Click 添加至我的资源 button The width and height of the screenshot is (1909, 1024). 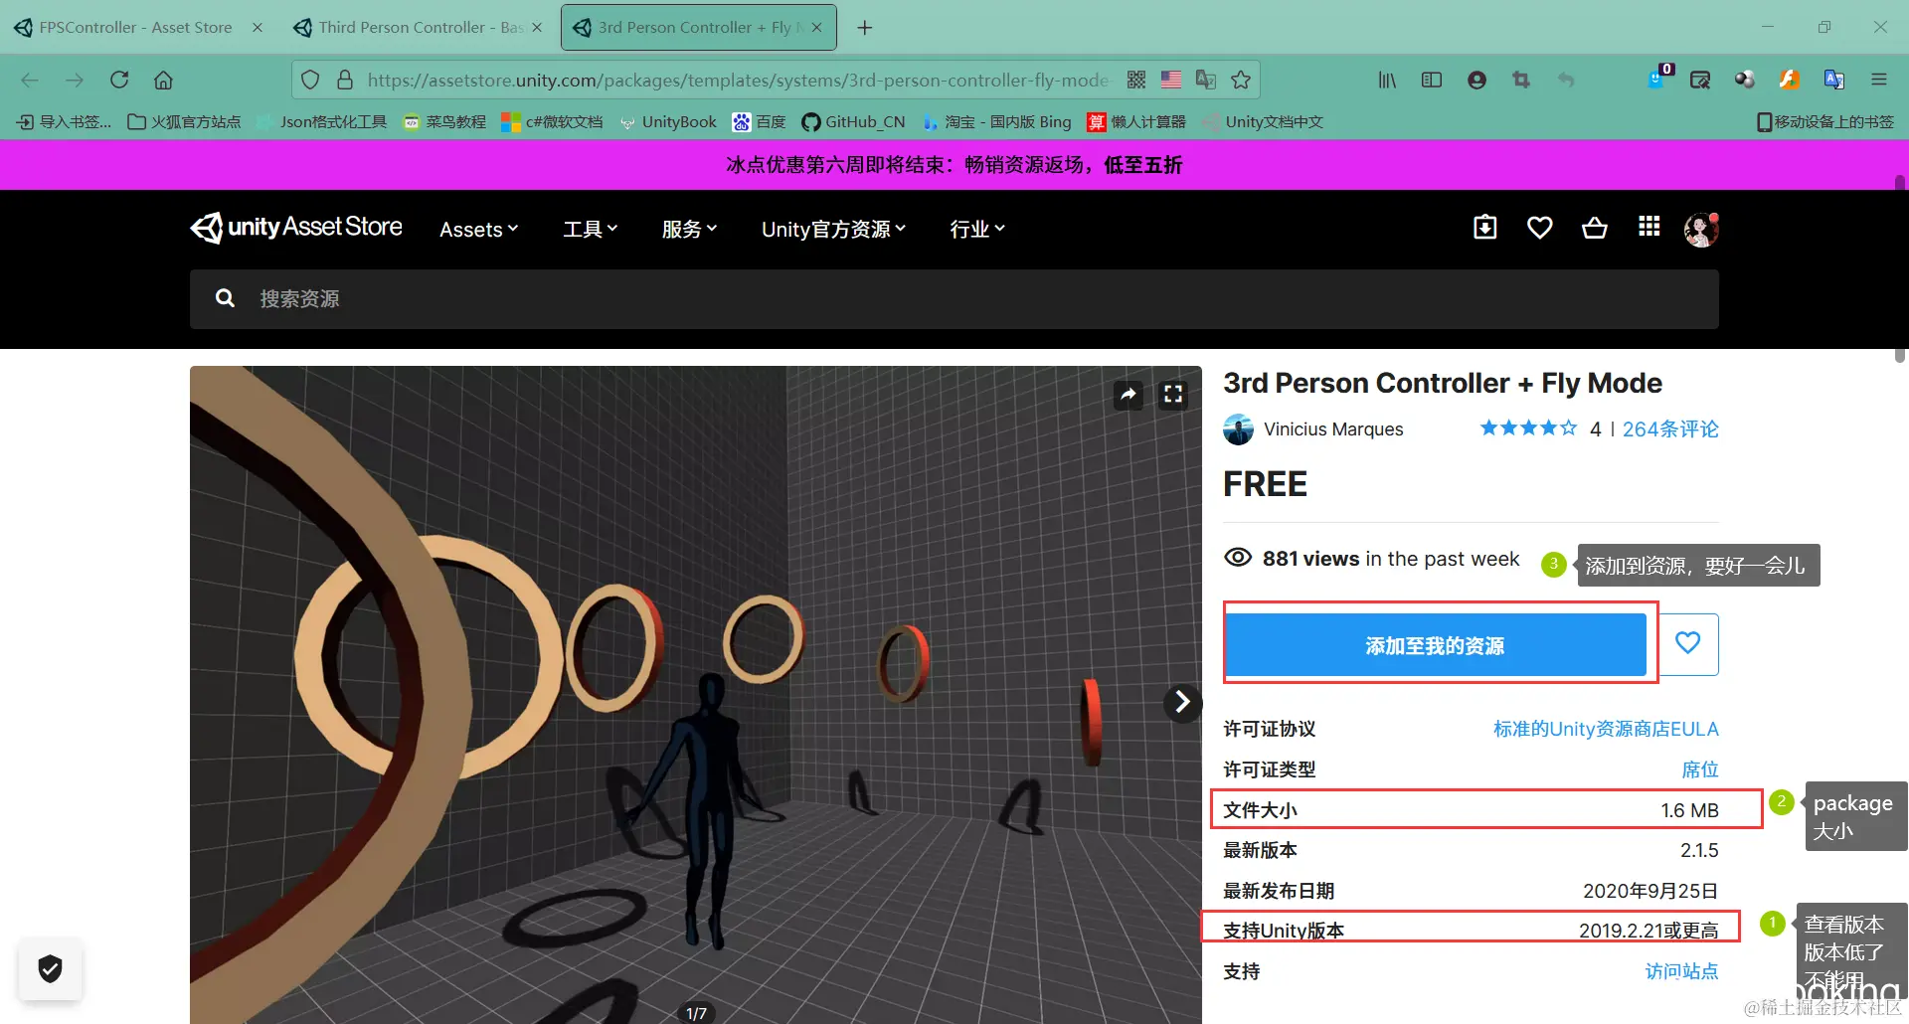[1435, 645]
